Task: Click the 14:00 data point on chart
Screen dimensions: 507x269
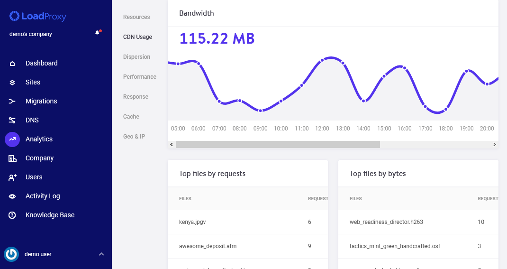Action: tap(363, 101)
